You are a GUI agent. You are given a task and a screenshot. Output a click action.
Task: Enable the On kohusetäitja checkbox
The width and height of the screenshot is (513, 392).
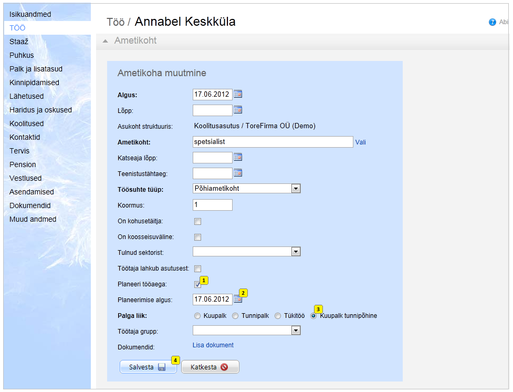197,221
